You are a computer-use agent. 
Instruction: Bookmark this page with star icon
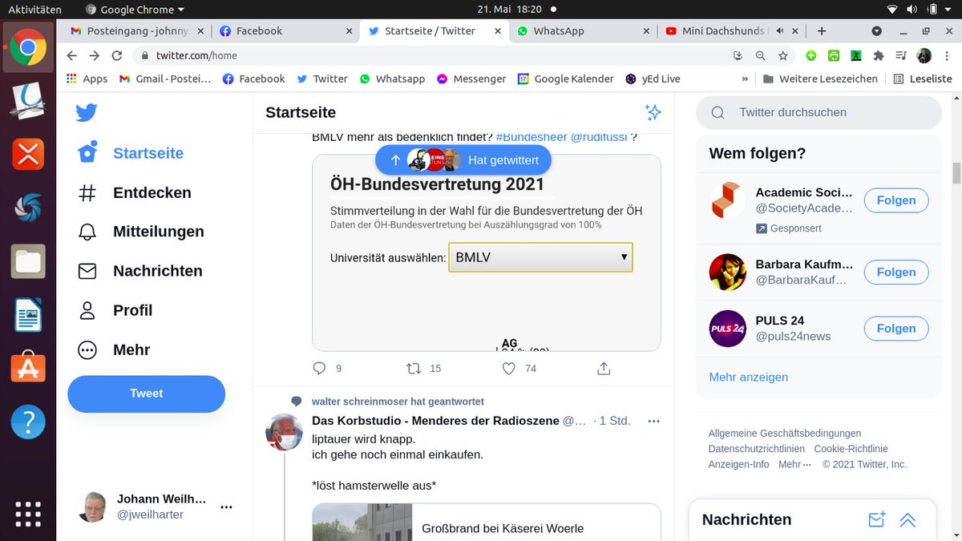click(783, 55)
